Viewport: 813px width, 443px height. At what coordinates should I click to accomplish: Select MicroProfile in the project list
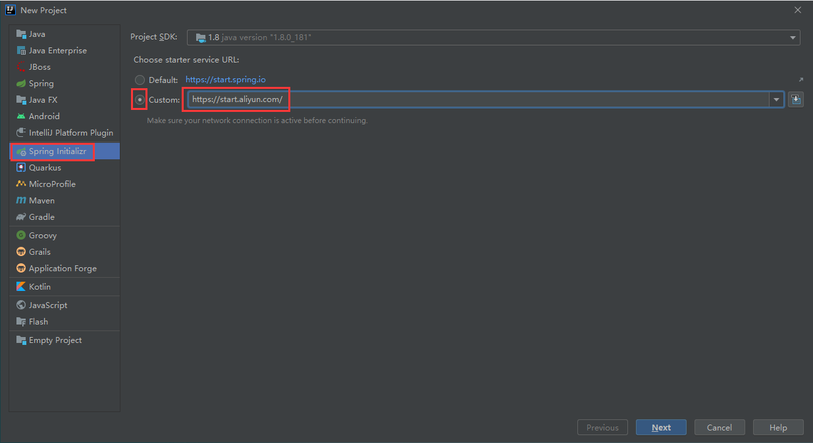click(65, 184)
